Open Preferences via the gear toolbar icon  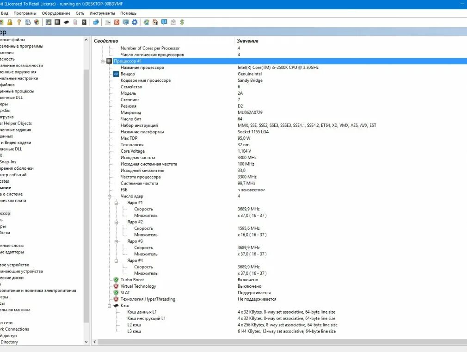click(135, 22)
